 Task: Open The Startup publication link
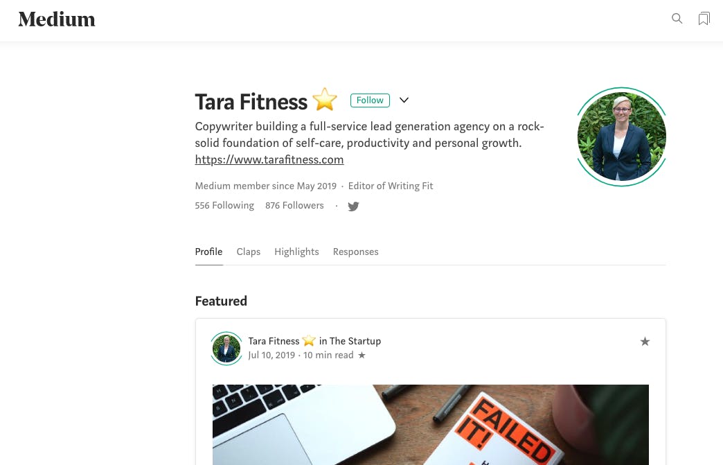[x=355, y=342]
